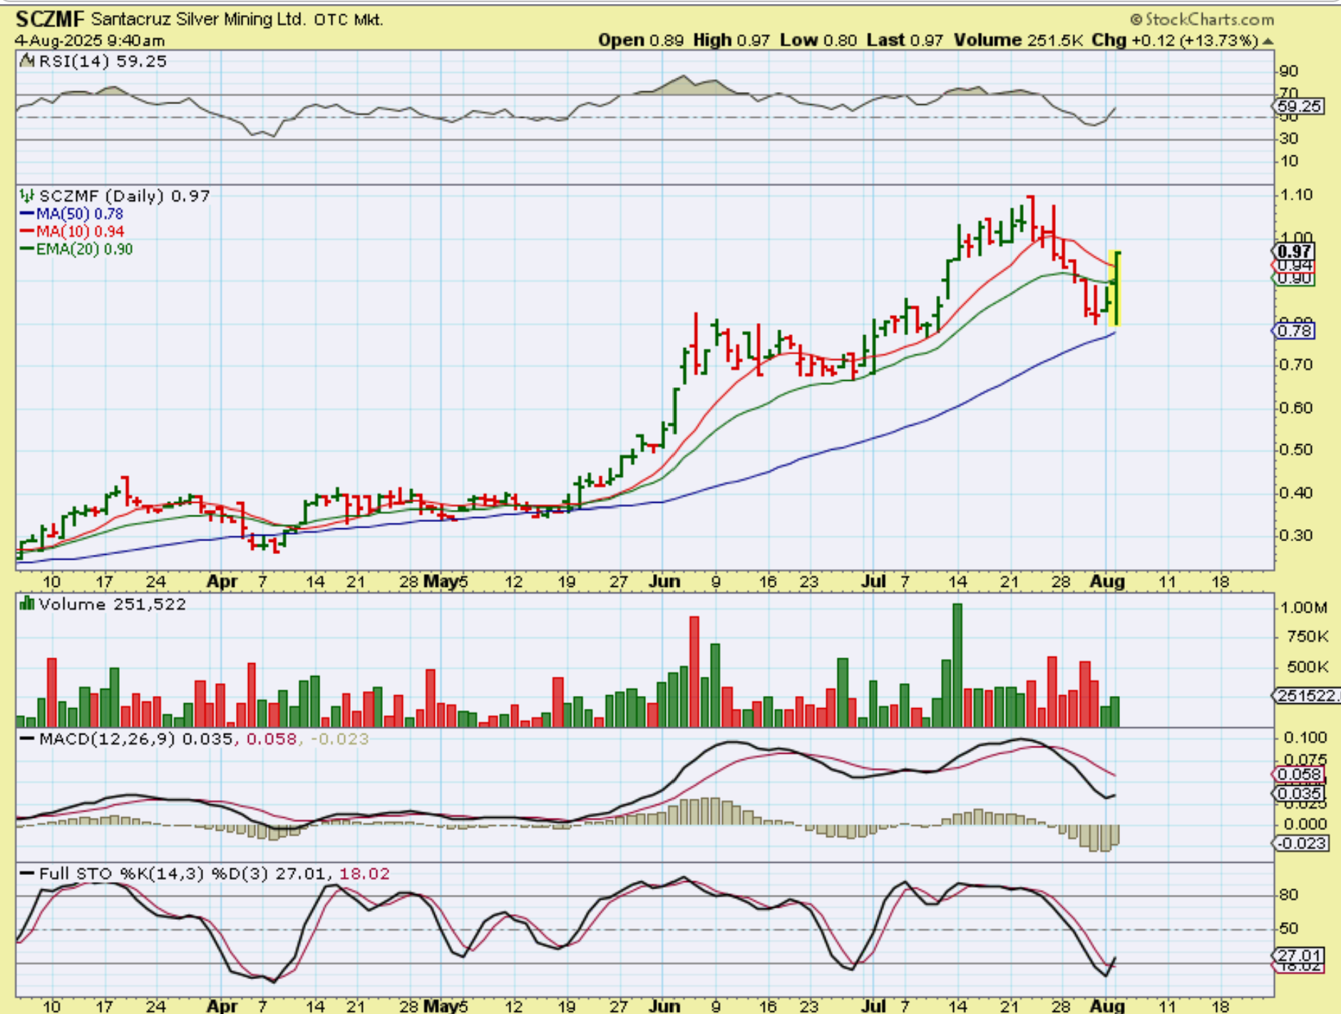Click the Volume 251,522 panel label

point(113,605)
